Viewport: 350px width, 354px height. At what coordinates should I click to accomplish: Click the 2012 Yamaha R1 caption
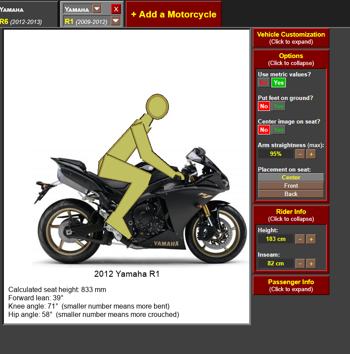[127, 274]
